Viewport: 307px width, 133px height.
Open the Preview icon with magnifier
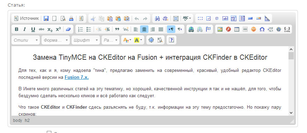tap(63, 18)
